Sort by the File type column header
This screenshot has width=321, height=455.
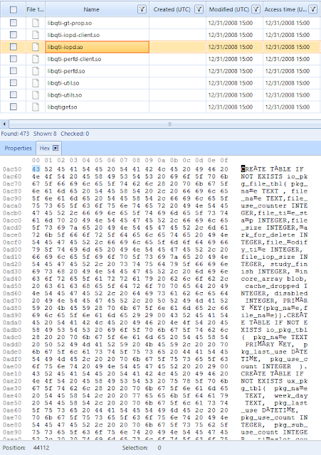pyautogui.click(x=35, y=9)
